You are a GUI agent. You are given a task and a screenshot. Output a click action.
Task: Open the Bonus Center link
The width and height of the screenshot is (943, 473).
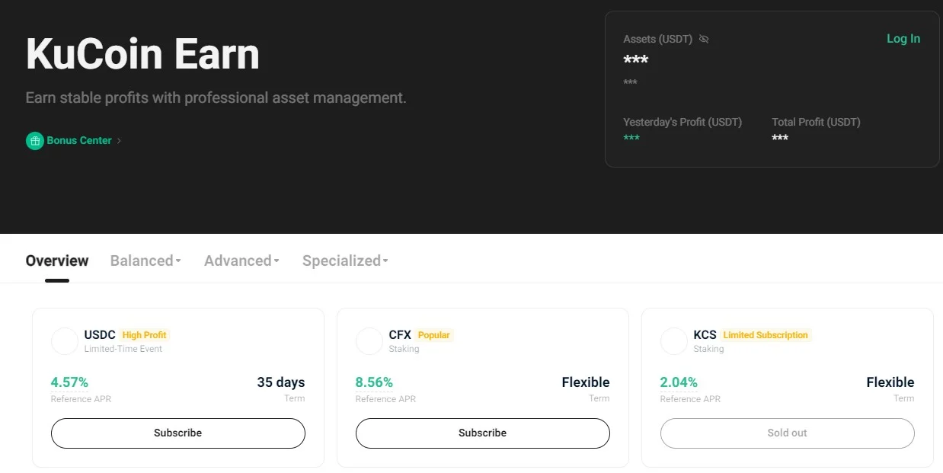tap(79, 141)
